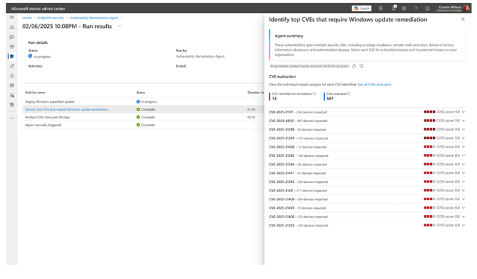477x279 pixels.
Task: Open the Users person icon in sidebar
Action: pos(12,76)
